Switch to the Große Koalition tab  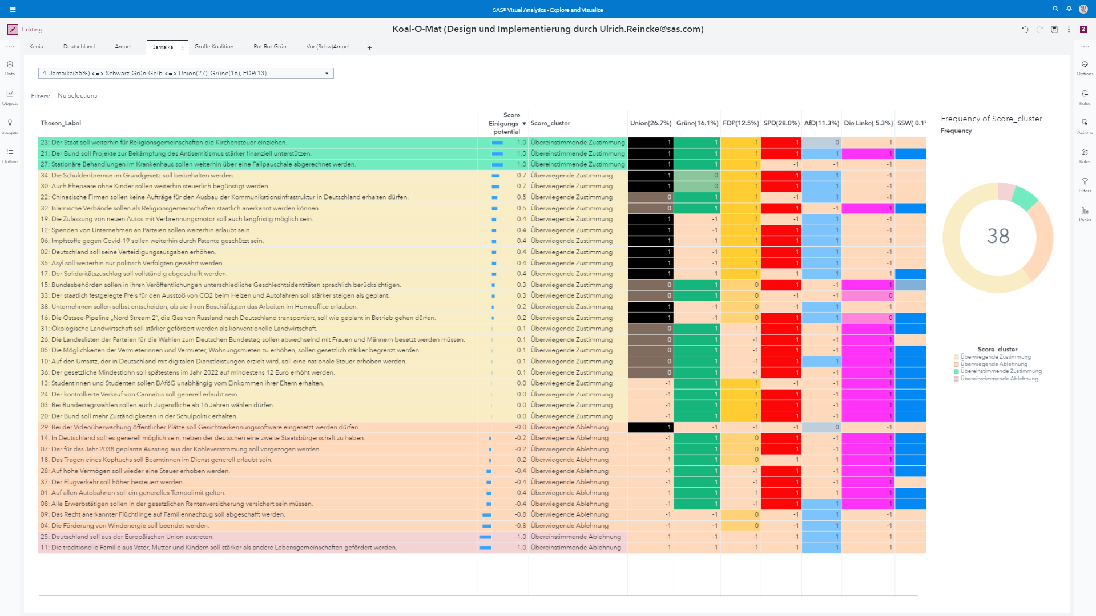tap(213, 47)
